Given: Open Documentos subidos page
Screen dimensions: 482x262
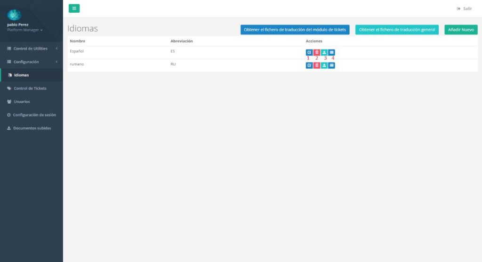Looking at the screenshot, I should click(32, 128).
